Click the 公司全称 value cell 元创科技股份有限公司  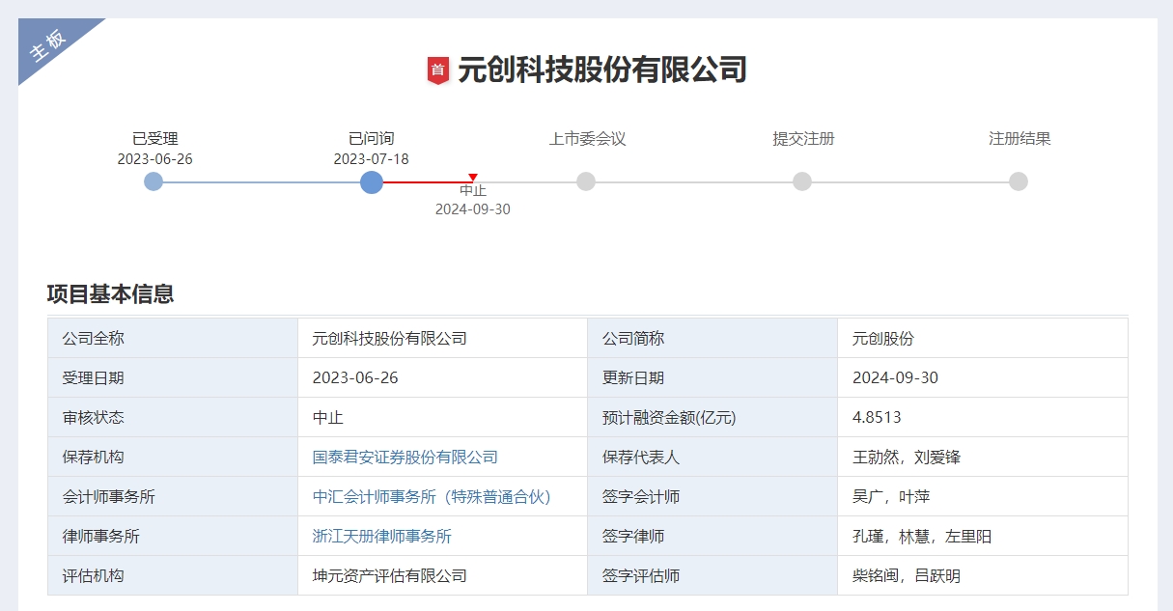pyautogui.click(x=442, y=339)
